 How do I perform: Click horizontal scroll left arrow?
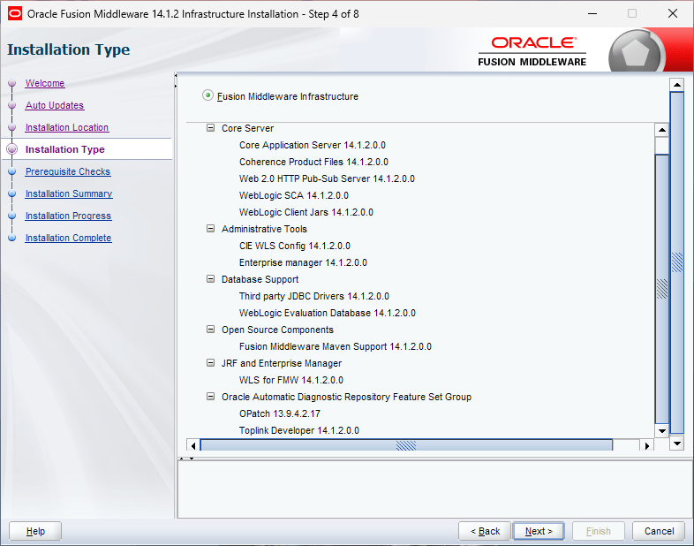pyautogui.click(x=193, y=445)
